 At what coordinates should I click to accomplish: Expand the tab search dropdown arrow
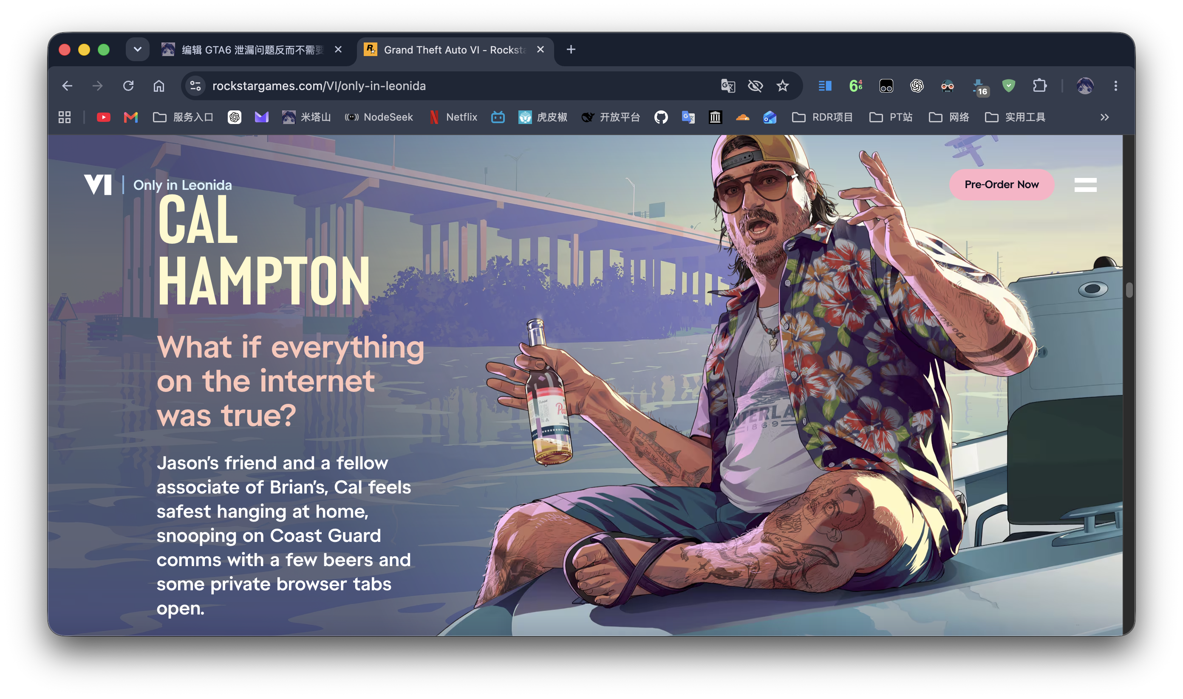point(138,49)
